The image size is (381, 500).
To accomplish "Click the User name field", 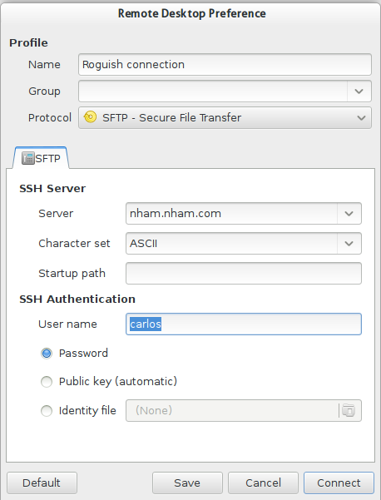I will pyautogui.click(x=244, y=324).
